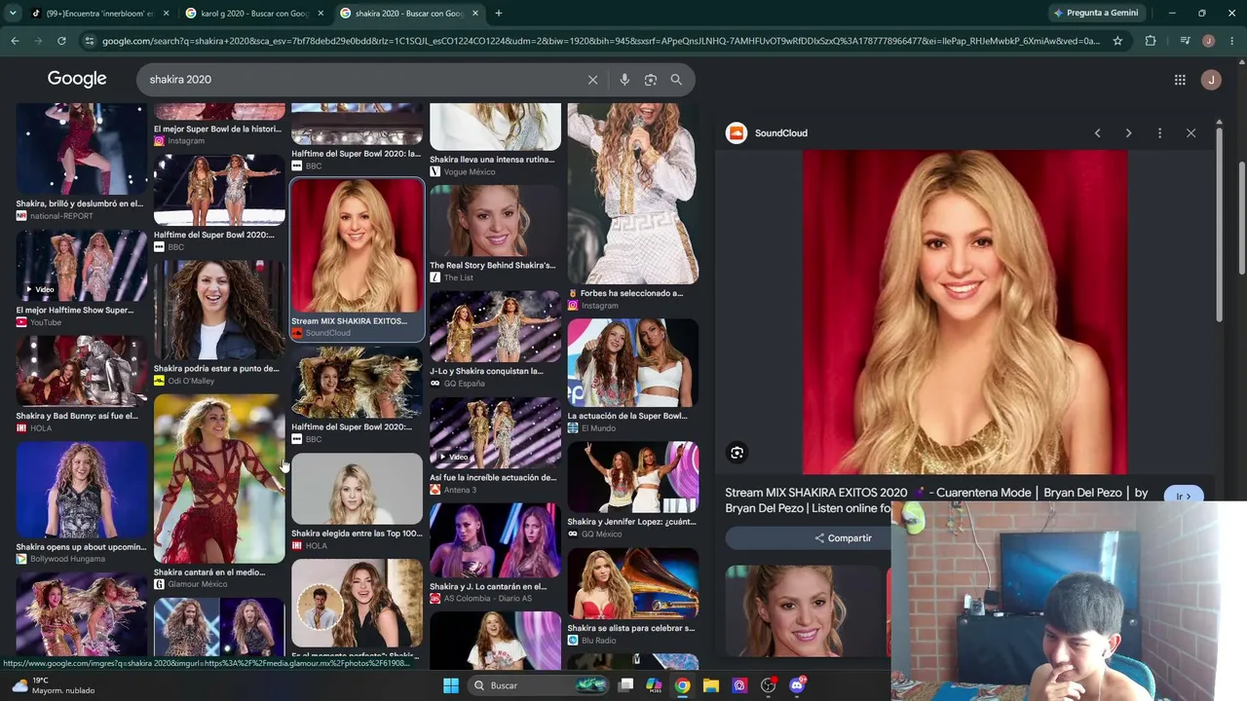Focus the address bar URL
The image size is (1247, 701).
(600, 41)
